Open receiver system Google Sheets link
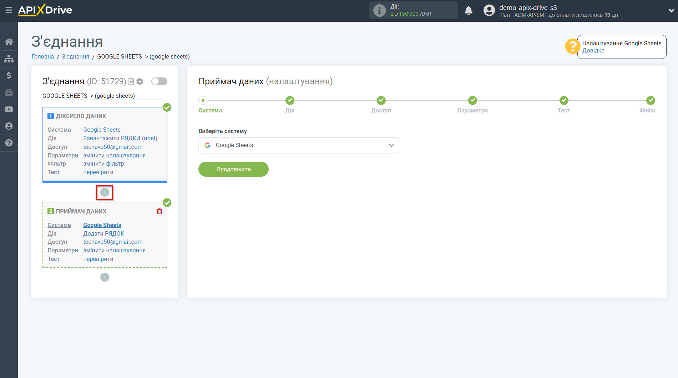678x378 pixels. point(102,225)
